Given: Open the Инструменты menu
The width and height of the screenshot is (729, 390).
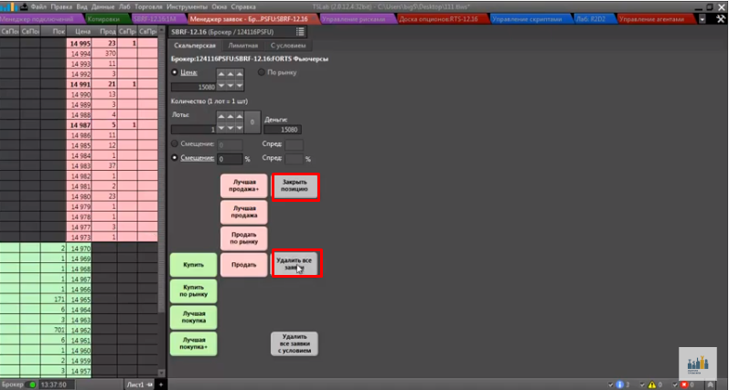Looking at the screenshot, I should point(187,7).
